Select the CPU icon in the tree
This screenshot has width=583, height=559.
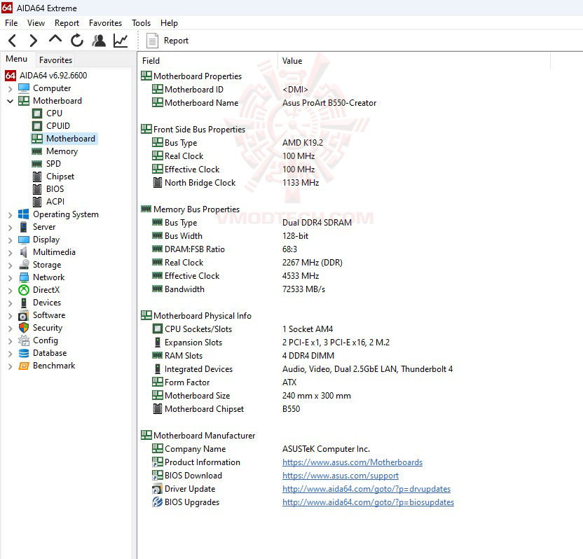click(x=37, y=113)
